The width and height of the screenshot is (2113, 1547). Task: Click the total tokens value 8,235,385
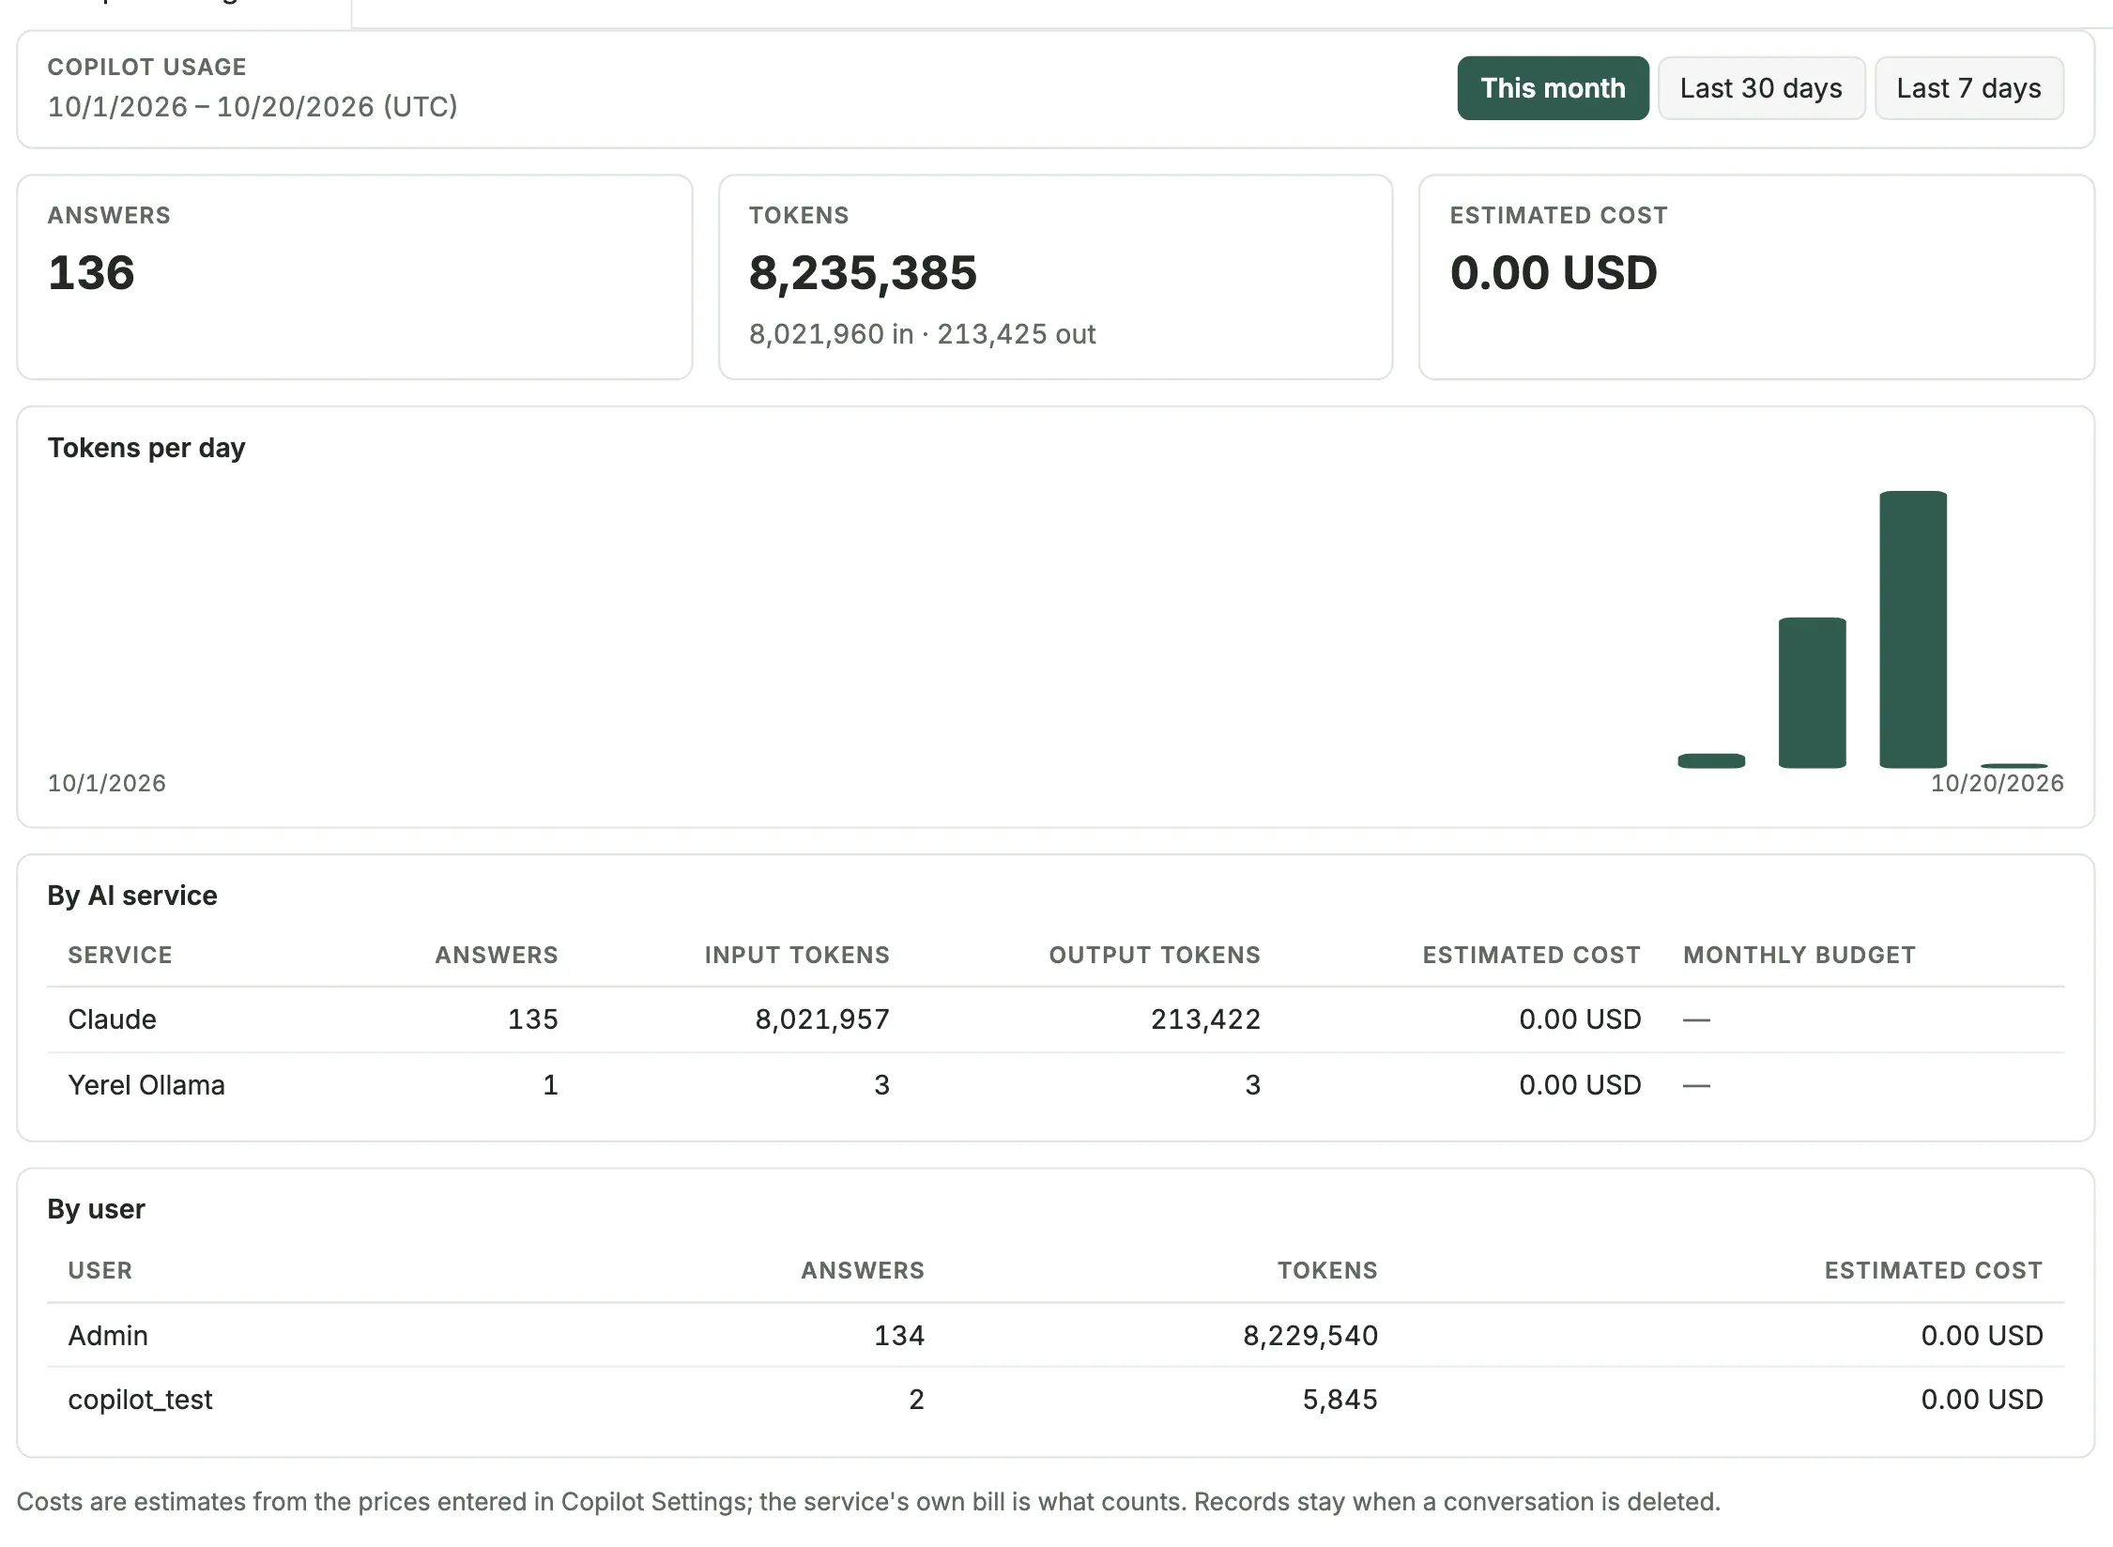(863, 273)
